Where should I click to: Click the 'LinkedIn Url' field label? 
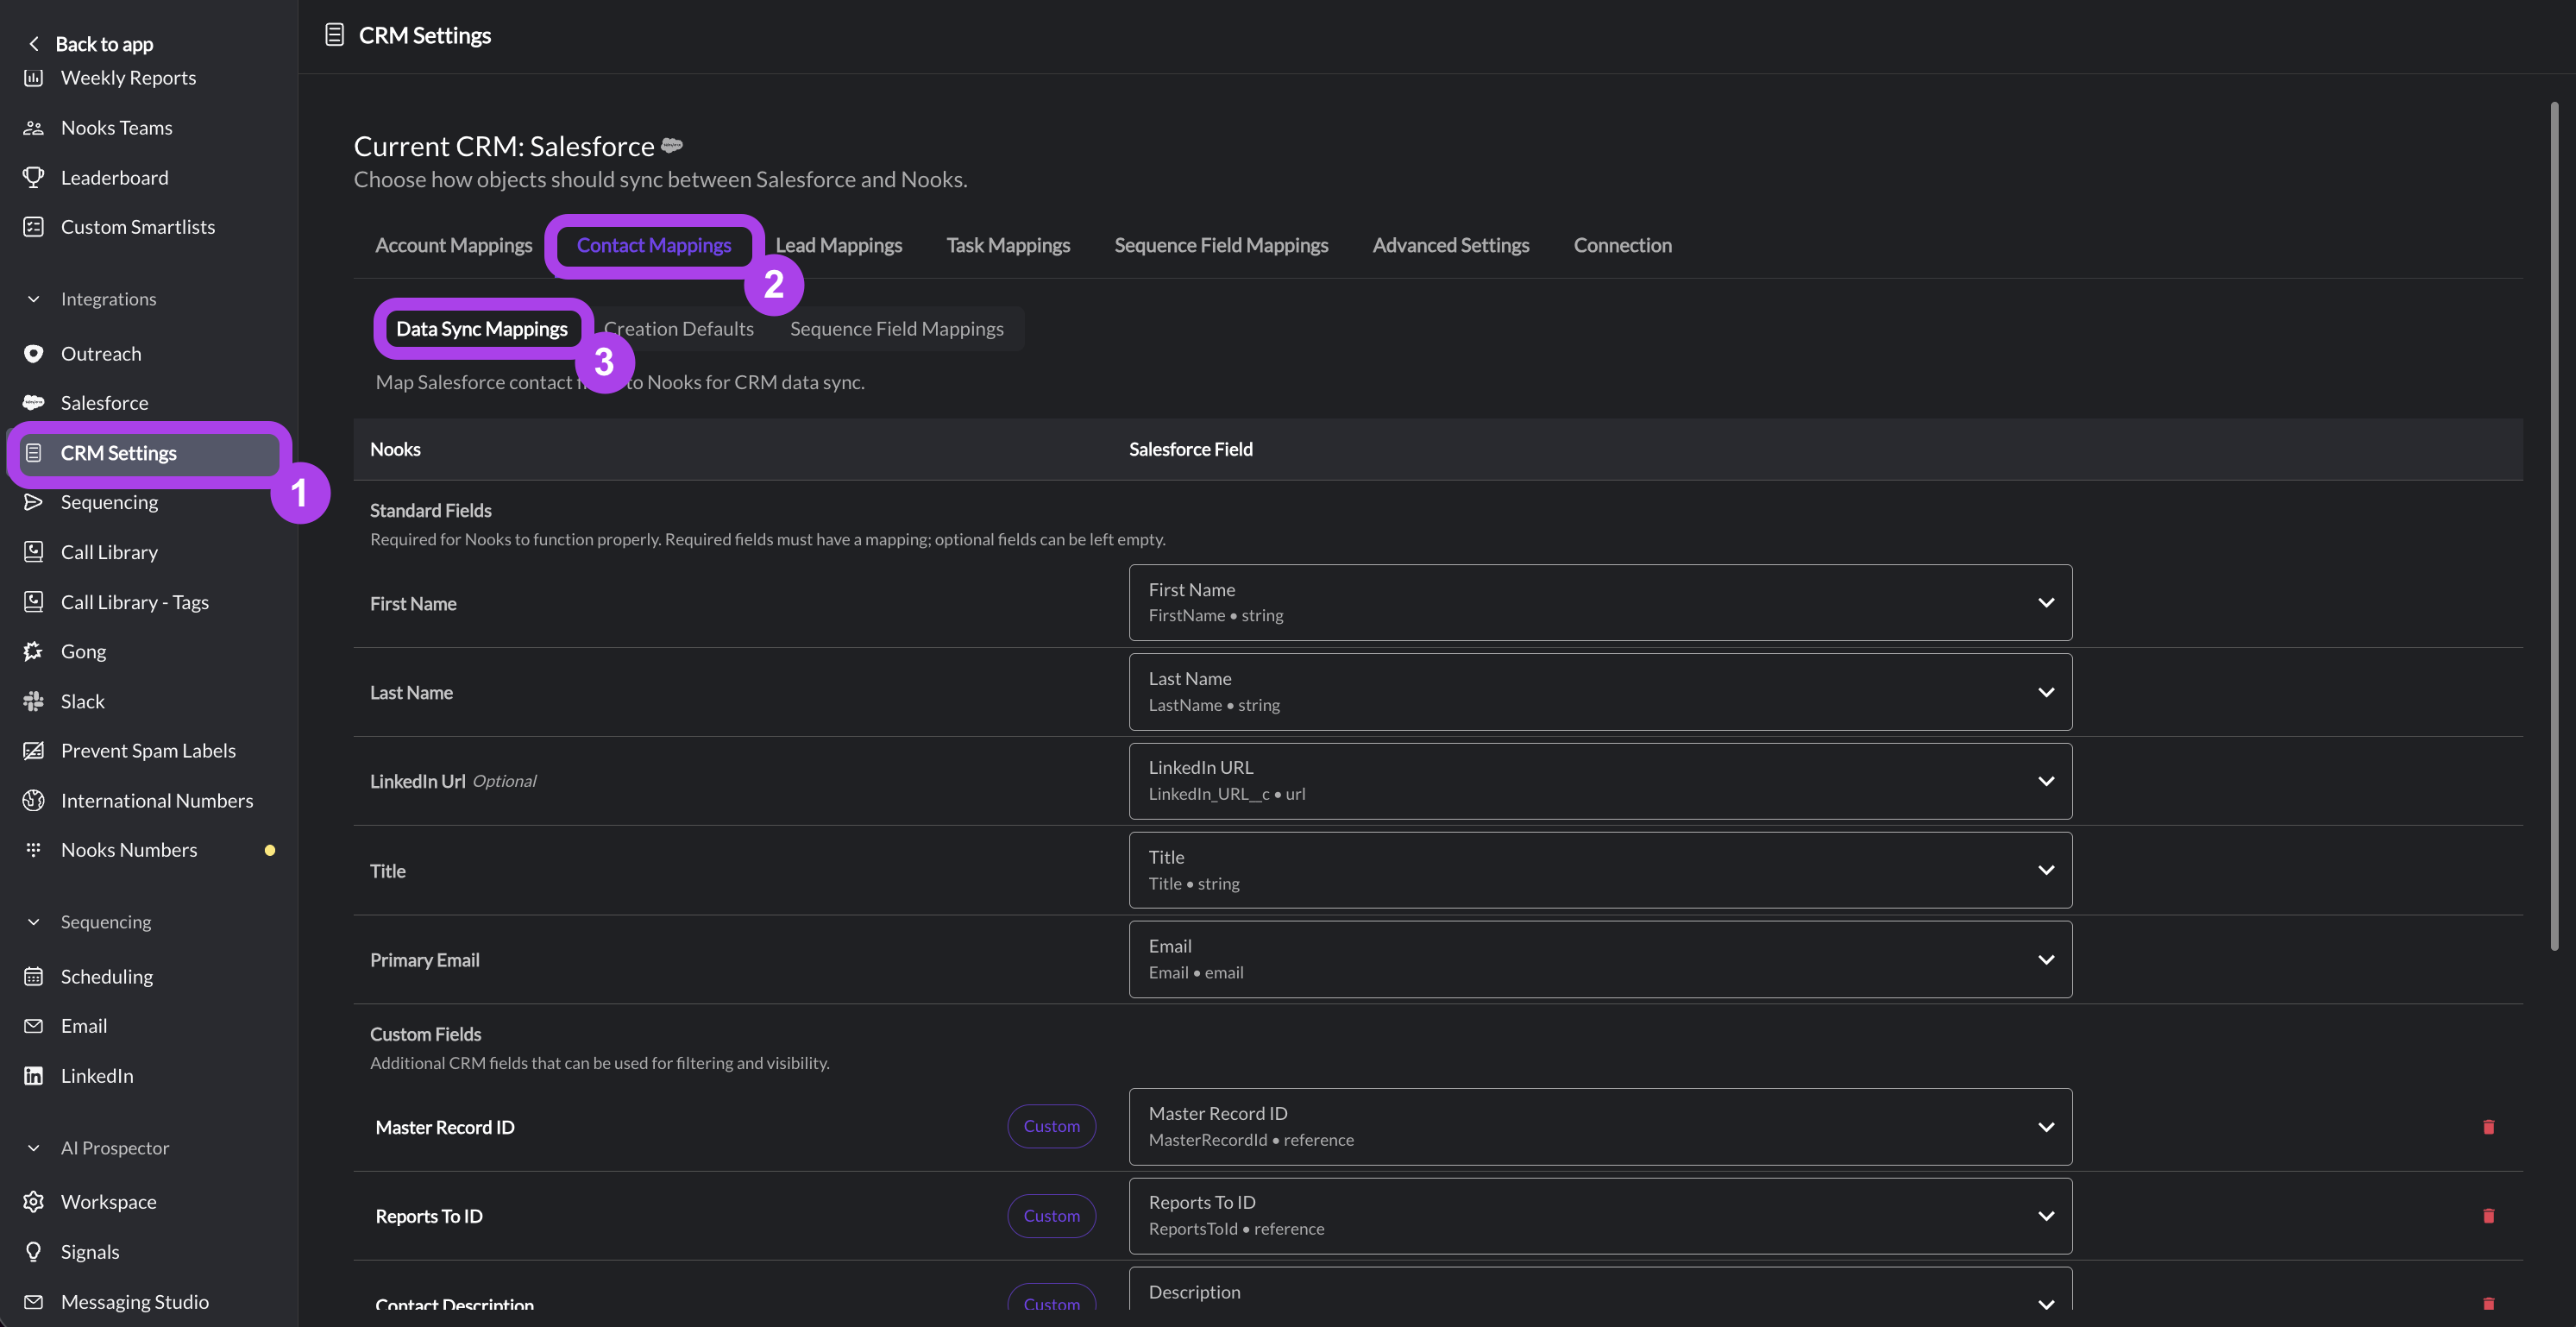coord(418,782)
